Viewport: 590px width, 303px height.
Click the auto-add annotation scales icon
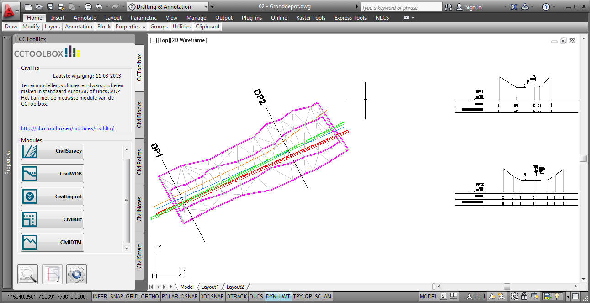click(x=503, y=297)
